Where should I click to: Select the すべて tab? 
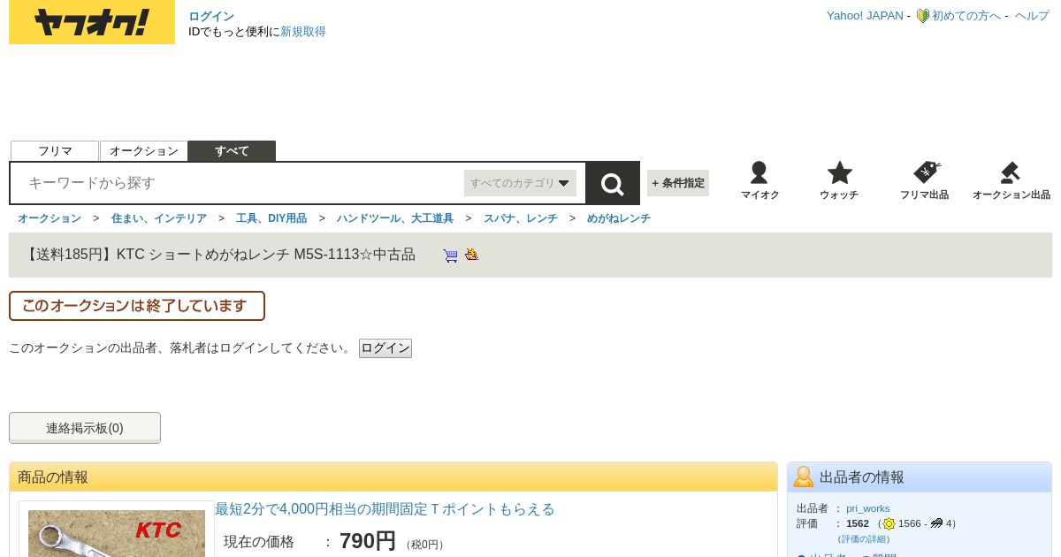point(232,151)
